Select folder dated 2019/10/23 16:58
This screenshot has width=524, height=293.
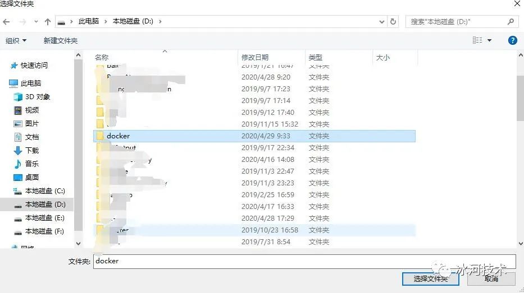(254, 230)
